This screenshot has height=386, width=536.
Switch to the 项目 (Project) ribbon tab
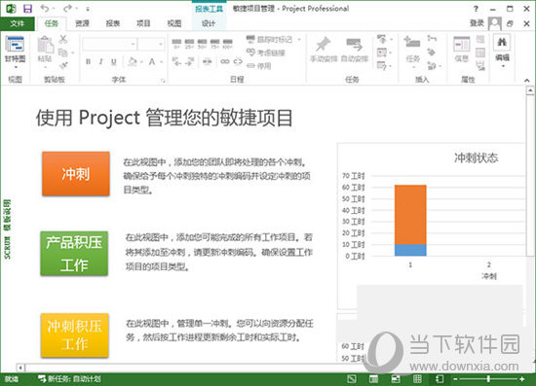click(143, 23)
